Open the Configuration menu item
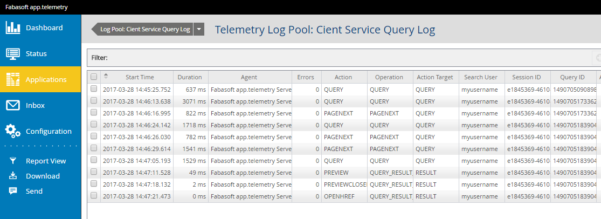601x219 pixels. (40, 131)
